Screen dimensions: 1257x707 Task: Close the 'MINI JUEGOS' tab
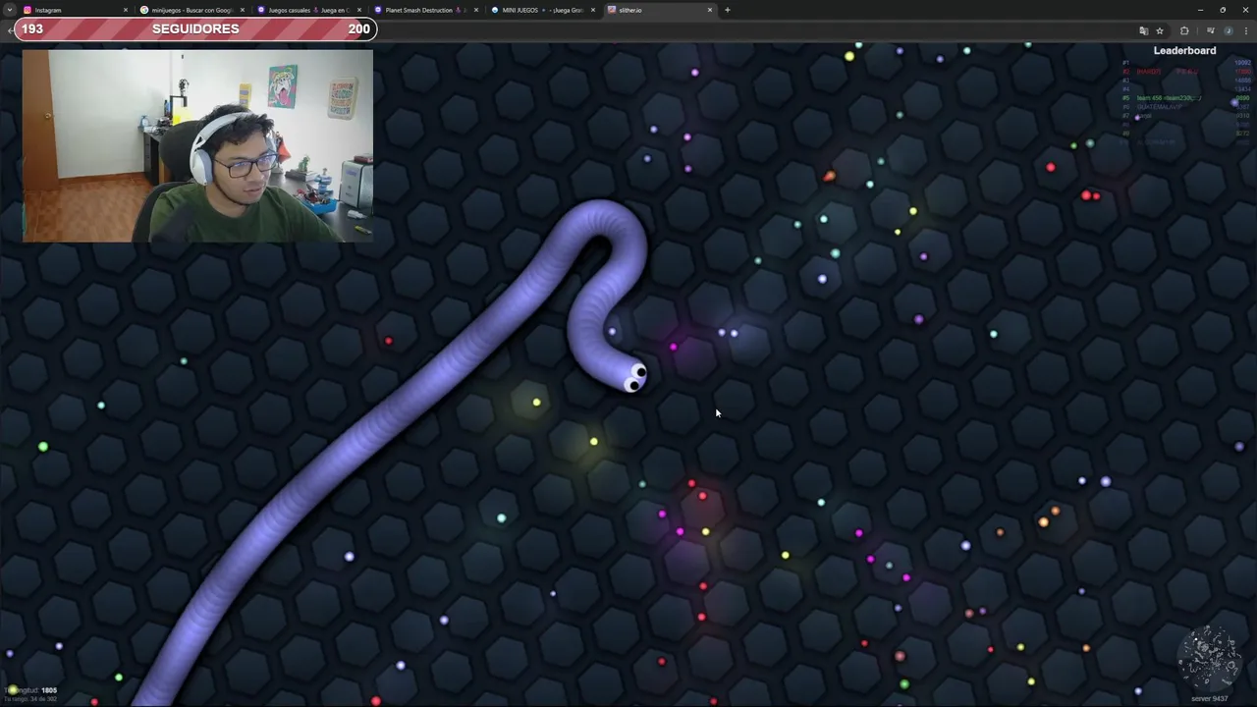[x=592, y=10]
